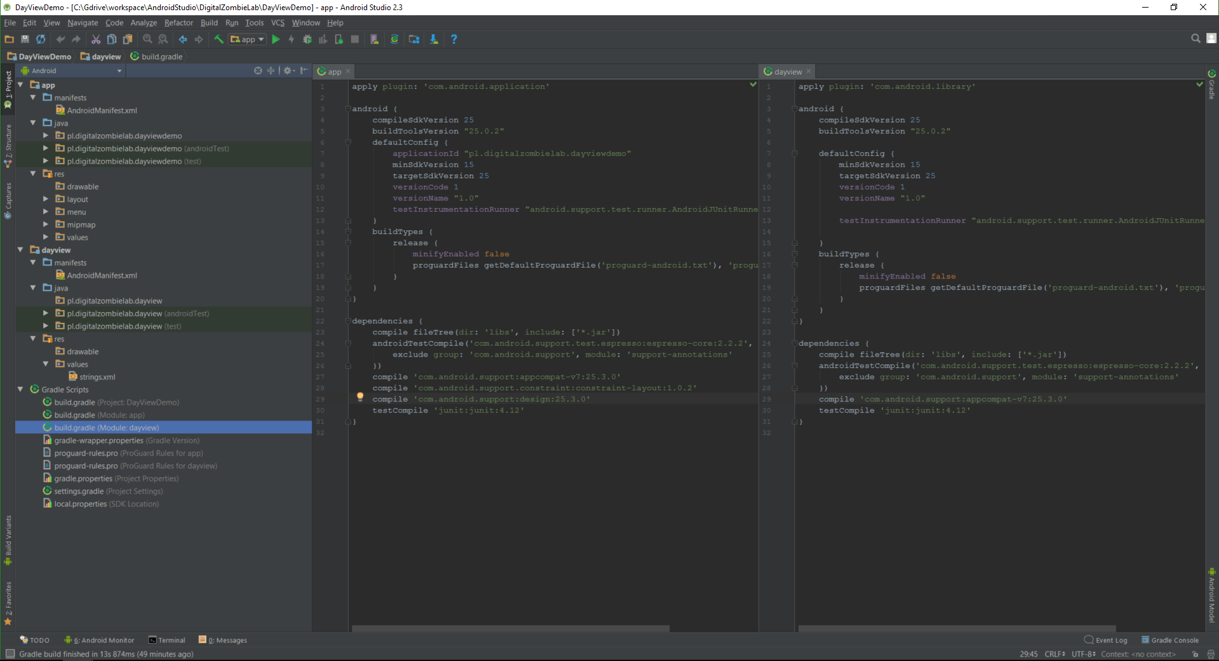The width and height of the screenshot is (1219, 661).
Task: Expand the menu folder in app res
Action: coord(46,211)
